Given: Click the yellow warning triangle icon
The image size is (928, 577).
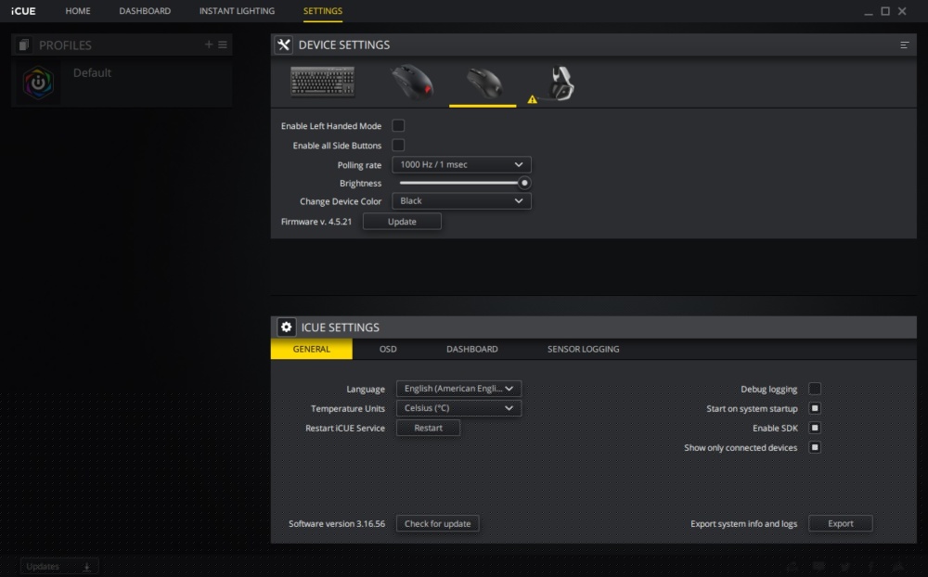Looking at the screenshot, I should pos(532,99).
